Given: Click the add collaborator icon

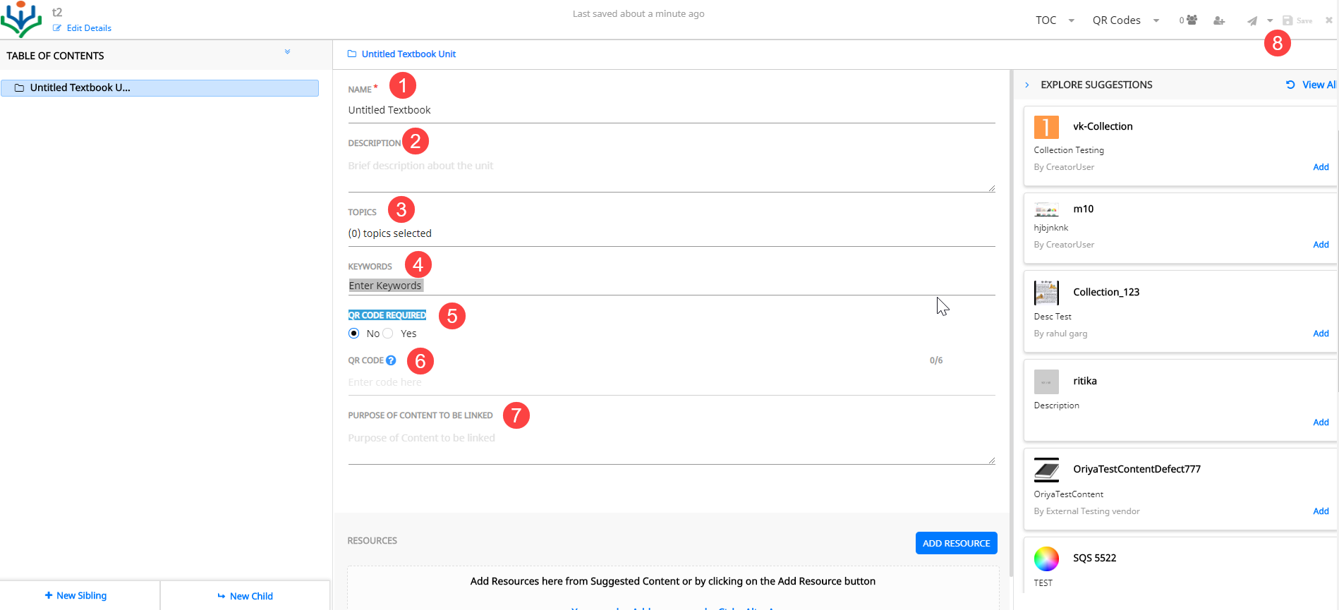Looking at the screenshot, I should point(1219,20).
